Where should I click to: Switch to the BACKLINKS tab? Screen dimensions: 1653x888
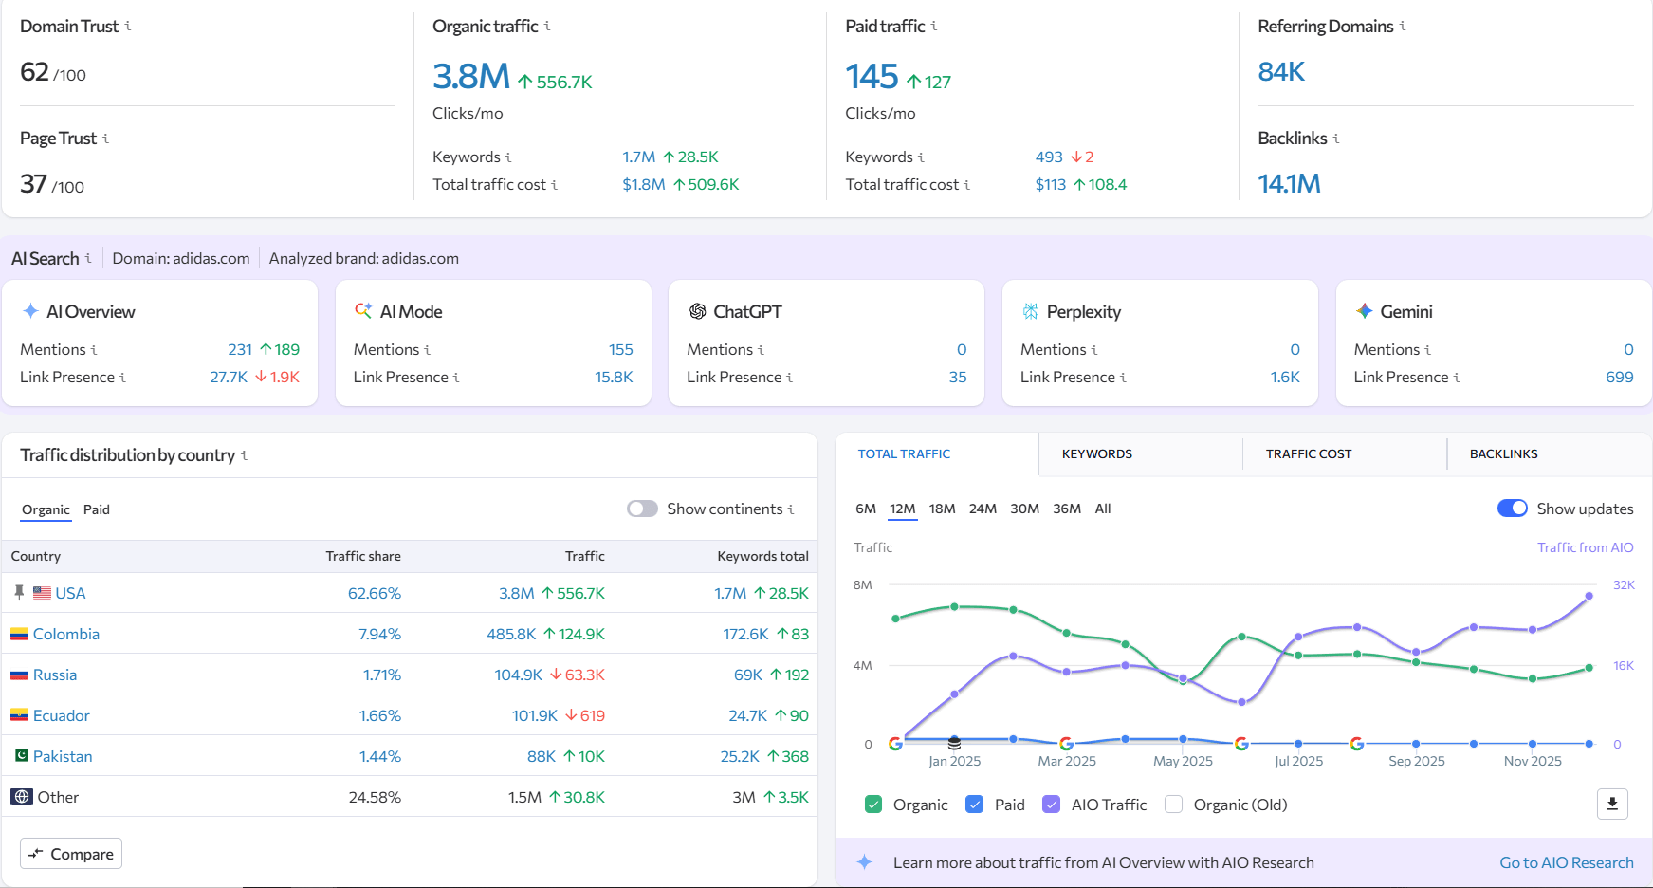[1503, 453]
